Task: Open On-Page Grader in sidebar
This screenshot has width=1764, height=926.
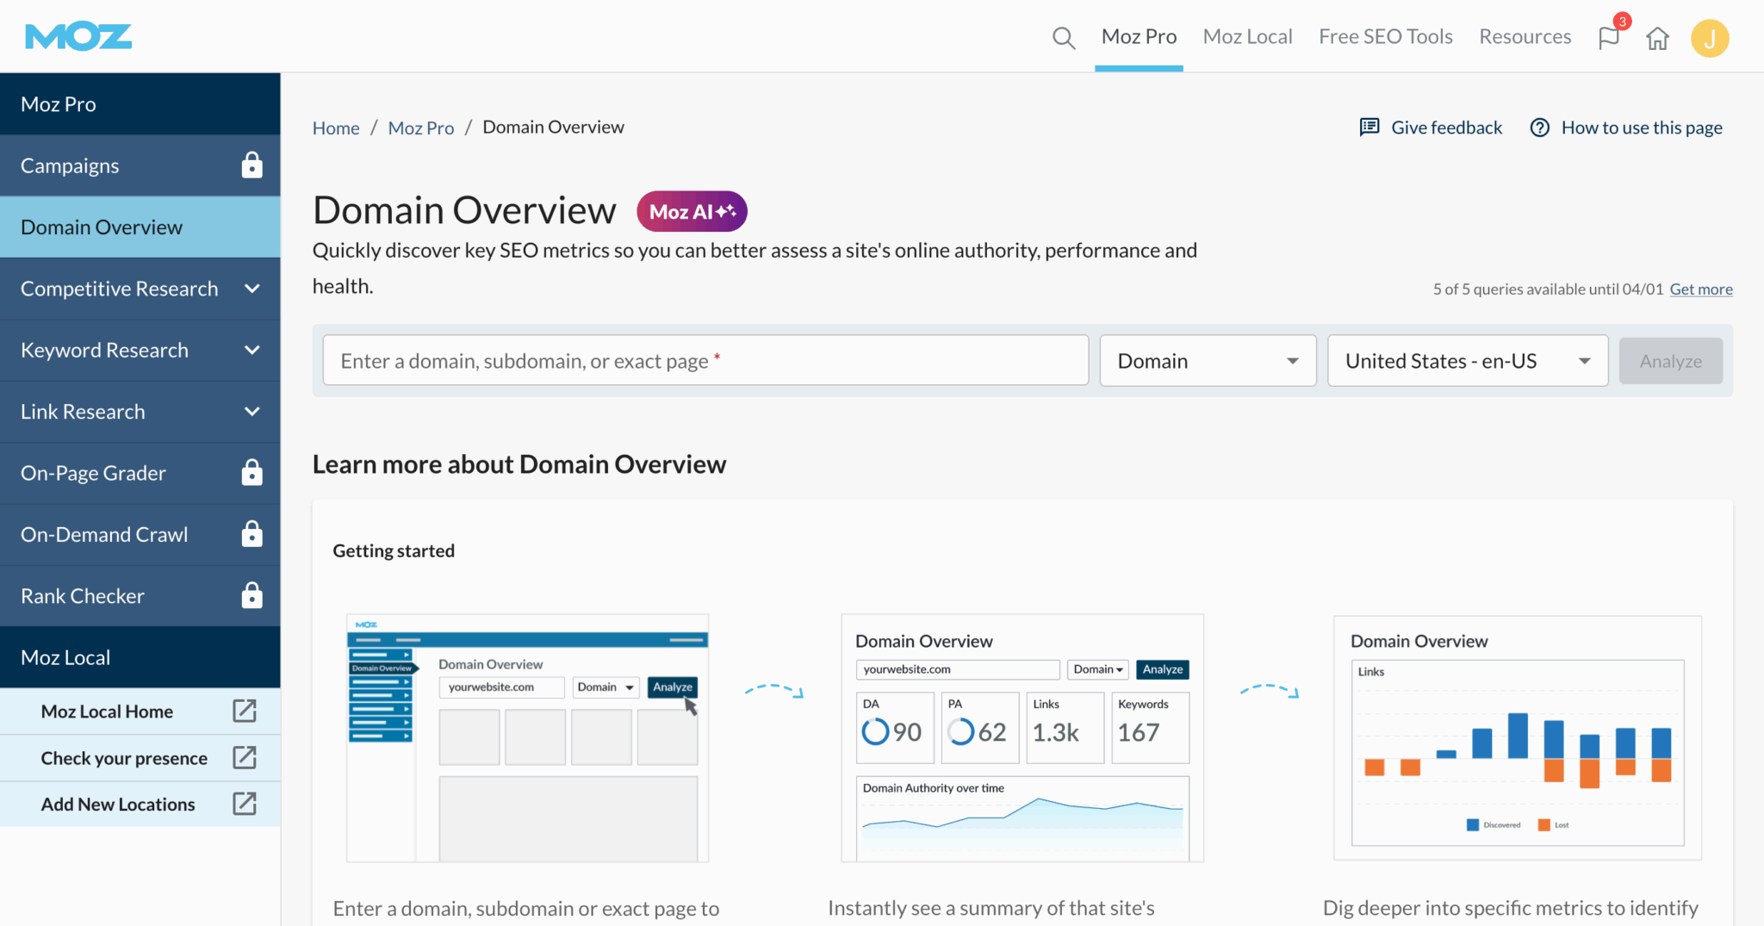Action: 140,473
